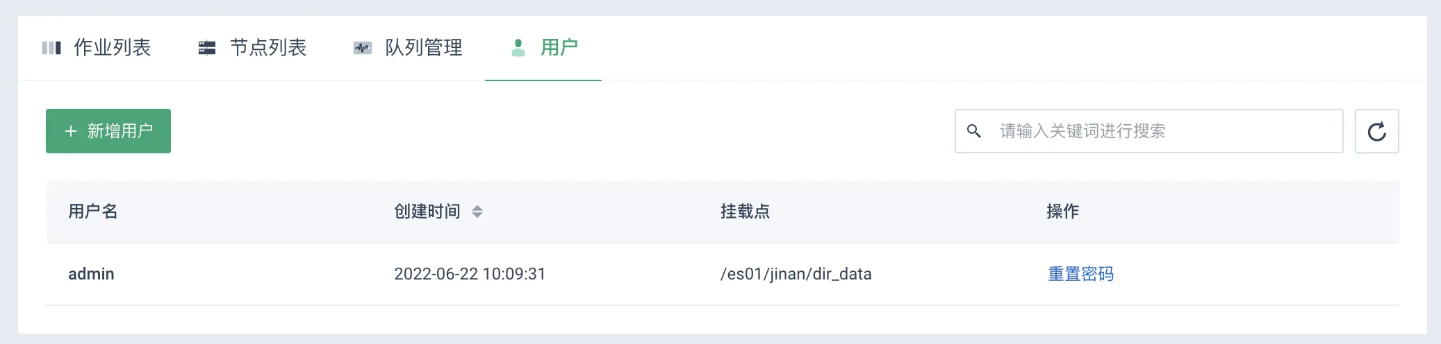Click the /es01/jinan/dir_data mount point cell
The height and width of the screenshot is (344, 1441).
point(796,274)
